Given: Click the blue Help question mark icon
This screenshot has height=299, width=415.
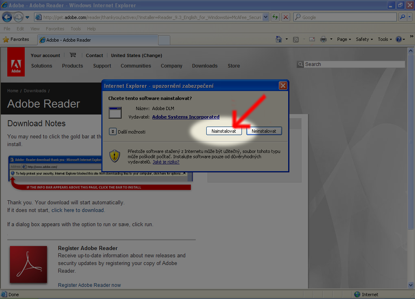Looking at the screenshot, I should tap(399, 39).
